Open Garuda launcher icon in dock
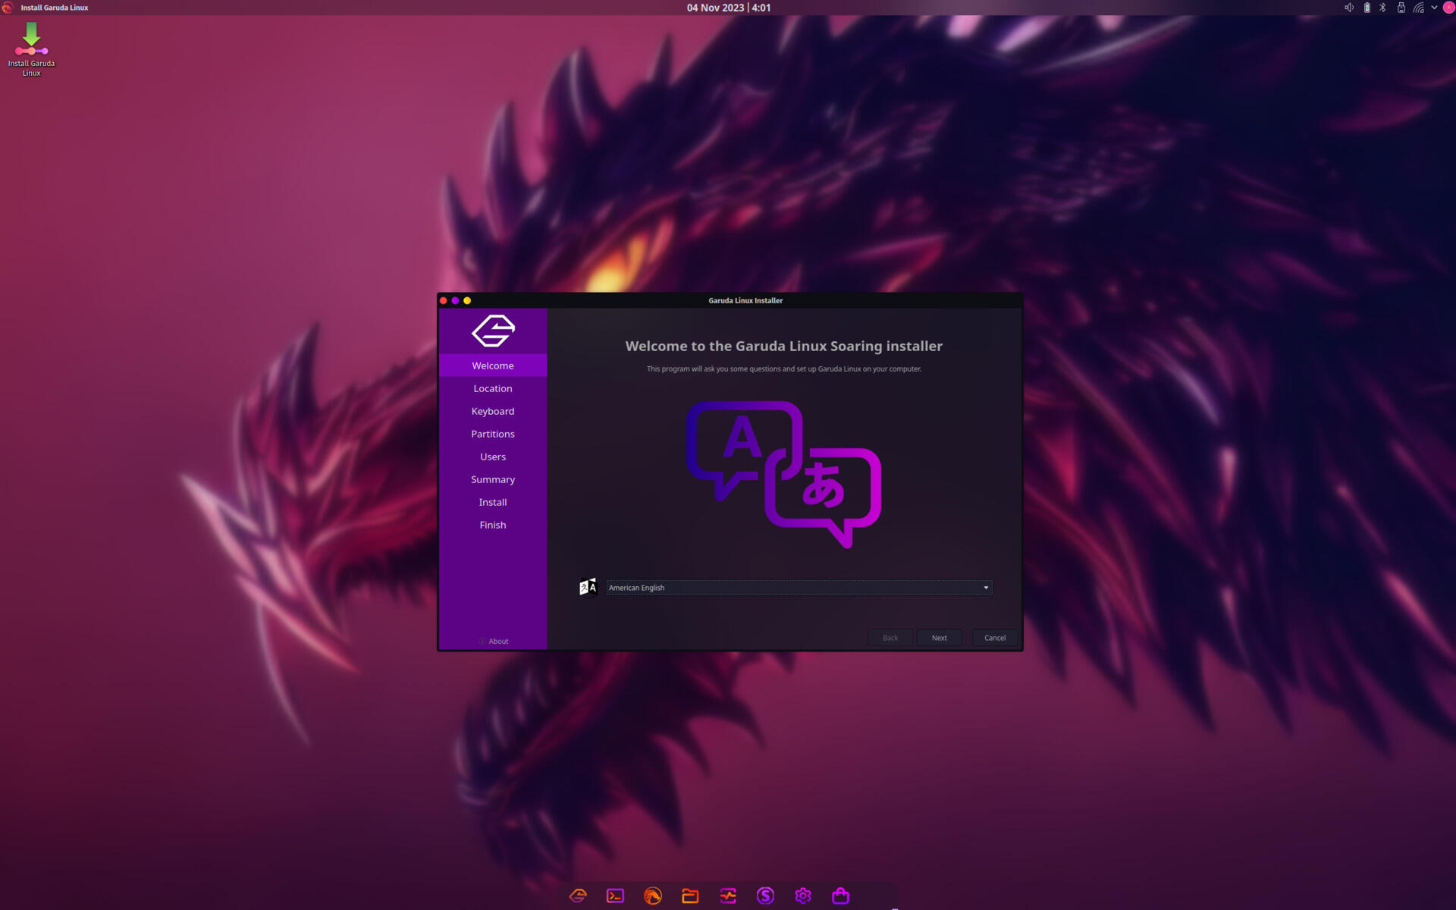Screen dimensions: 1456x910 click(578, 896)
